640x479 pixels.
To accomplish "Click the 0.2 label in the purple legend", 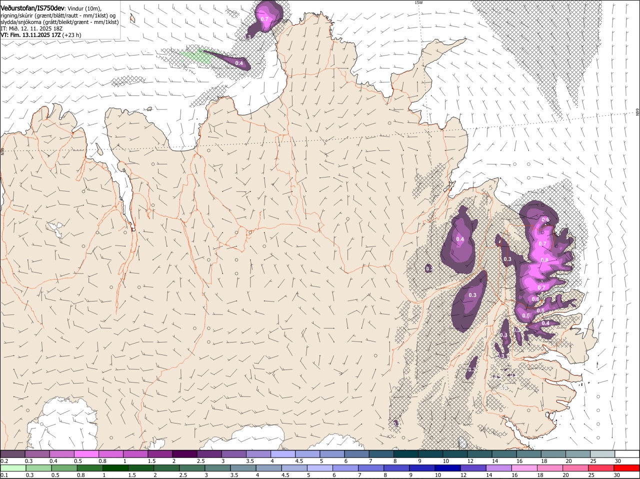I will tap(3, 460).
